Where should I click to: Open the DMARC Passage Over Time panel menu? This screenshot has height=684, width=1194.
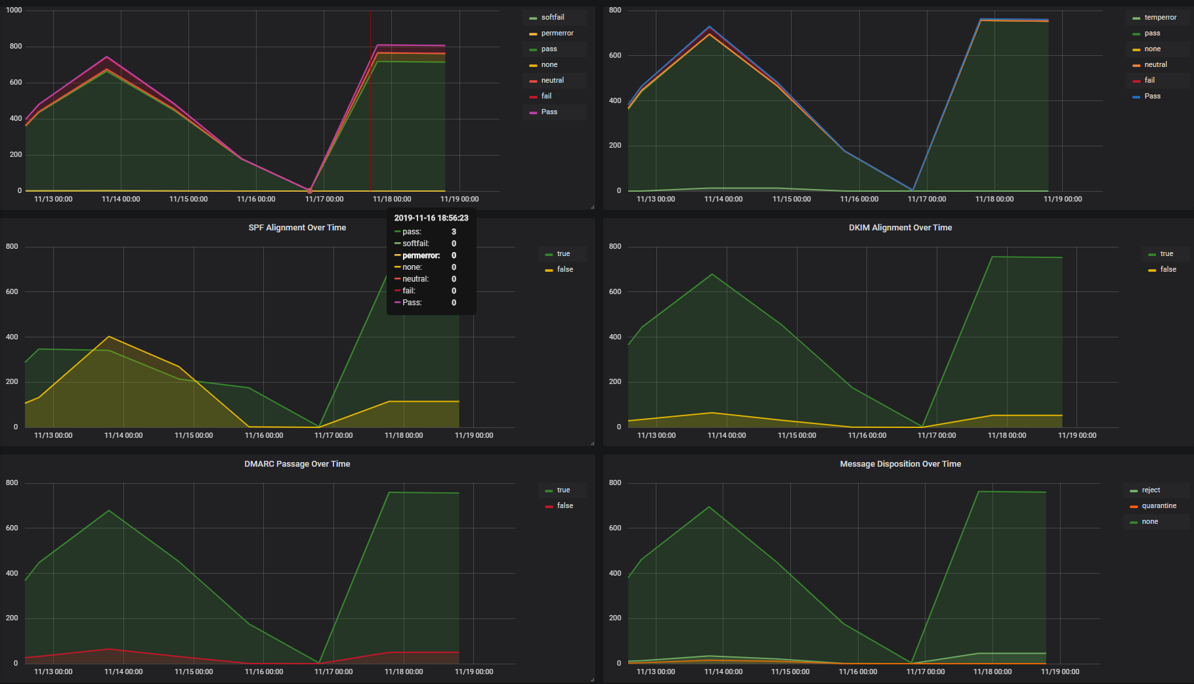point(297,464)
